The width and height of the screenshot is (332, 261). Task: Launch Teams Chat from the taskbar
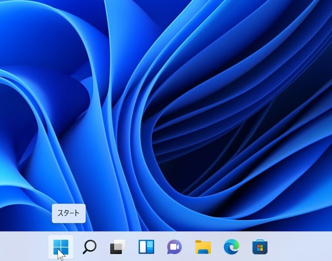pyautogui.click(x=174, y=247)
